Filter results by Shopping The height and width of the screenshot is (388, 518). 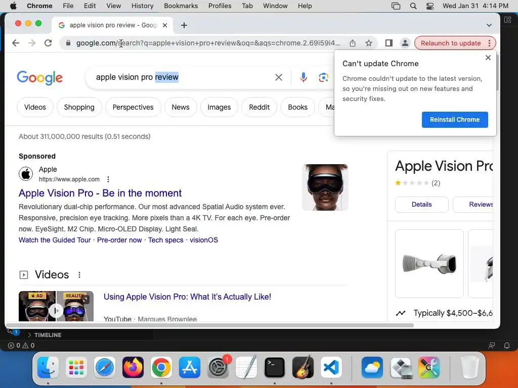tap(79, 107)
